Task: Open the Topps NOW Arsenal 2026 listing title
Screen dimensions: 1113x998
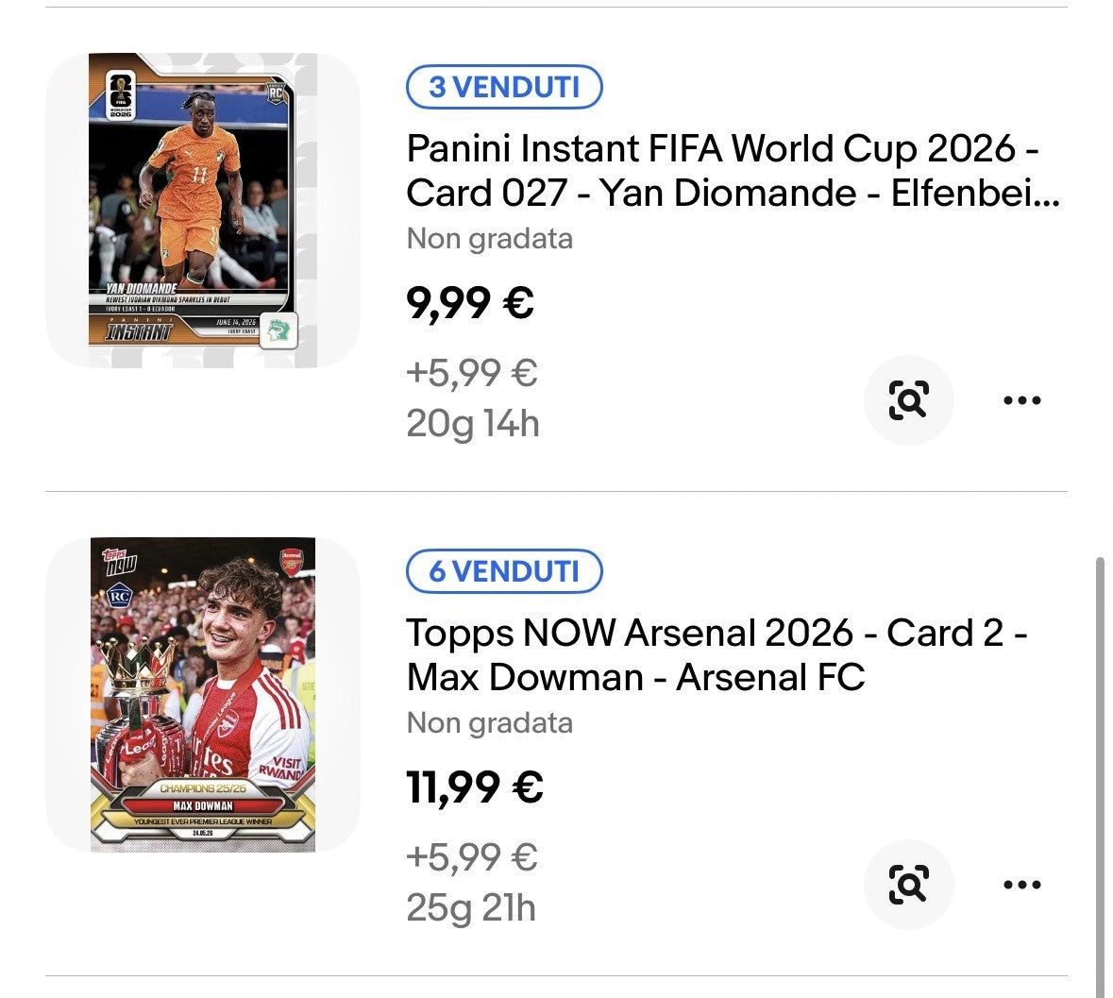Action: (717, 654)
